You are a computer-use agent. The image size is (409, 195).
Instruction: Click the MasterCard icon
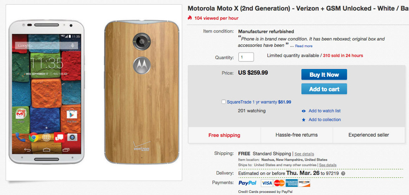tap(279, 183)
